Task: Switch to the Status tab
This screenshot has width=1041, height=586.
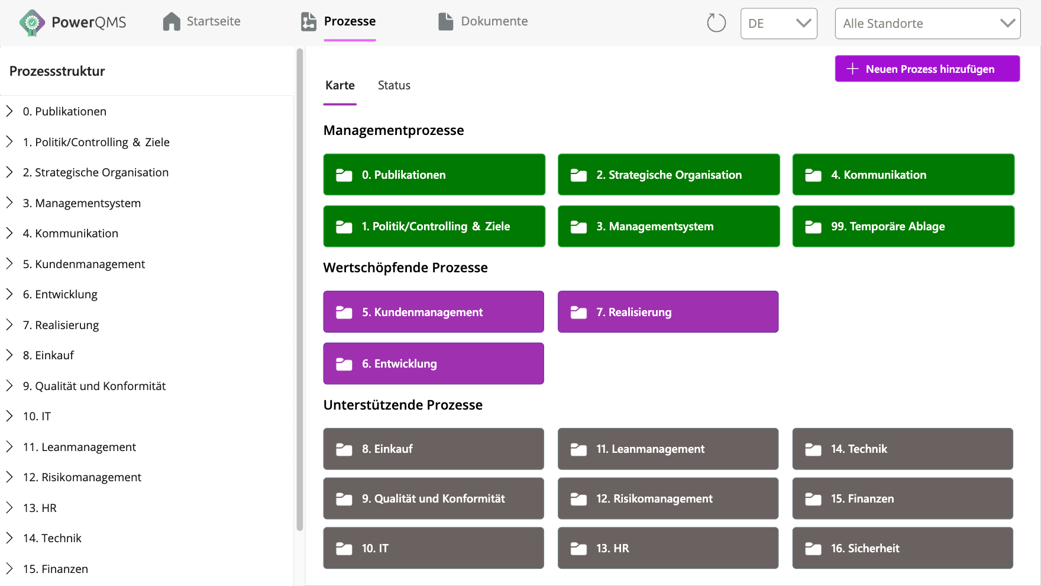Action: [394, 85]
